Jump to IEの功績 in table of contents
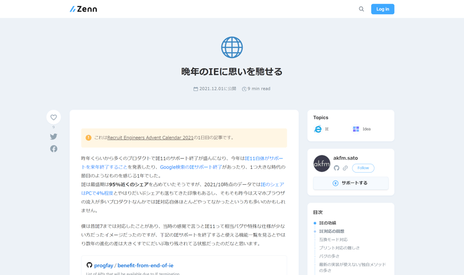Viewport: 464px width, 275px height. tap(328, 223)
